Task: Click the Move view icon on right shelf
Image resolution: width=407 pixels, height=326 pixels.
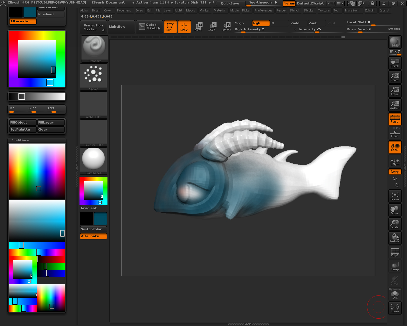Action: point(395,210)
